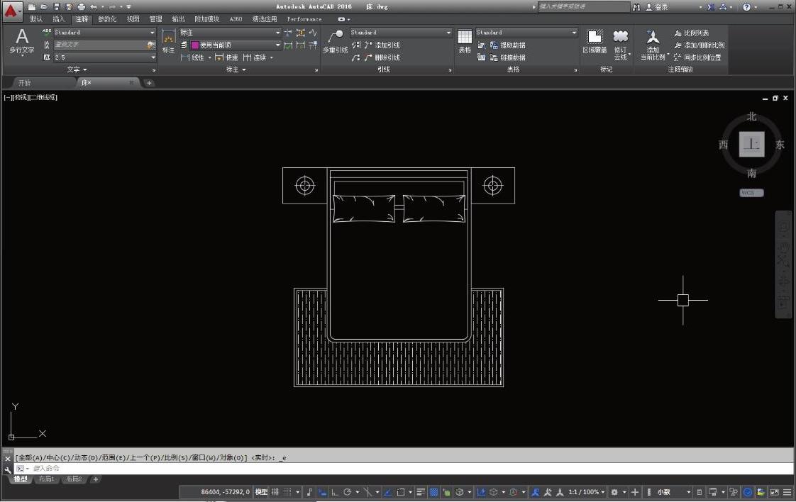Click the 连续 continue dimension tool
The width and height of the screenshot is (796, 502).
point(255,57)
